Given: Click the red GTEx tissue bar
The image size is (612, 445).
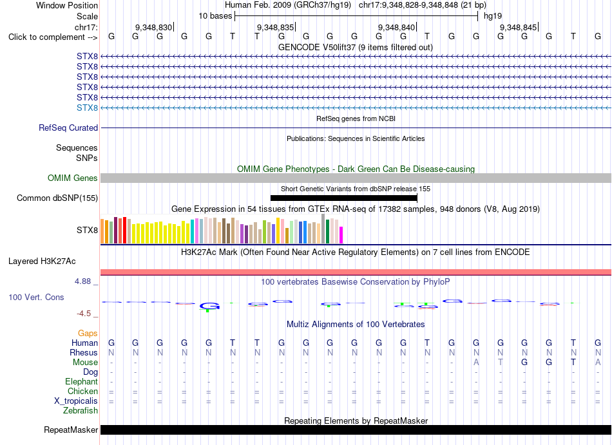Looking at the screenshot, I should [x=124, y=230].
